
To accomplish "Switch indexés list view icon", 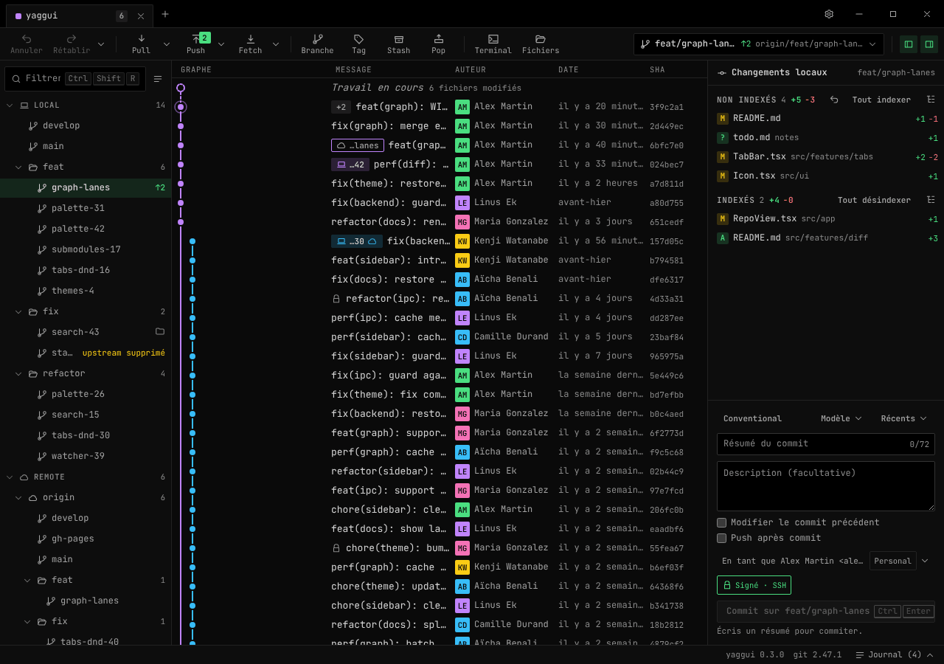I will coord(931,200).
